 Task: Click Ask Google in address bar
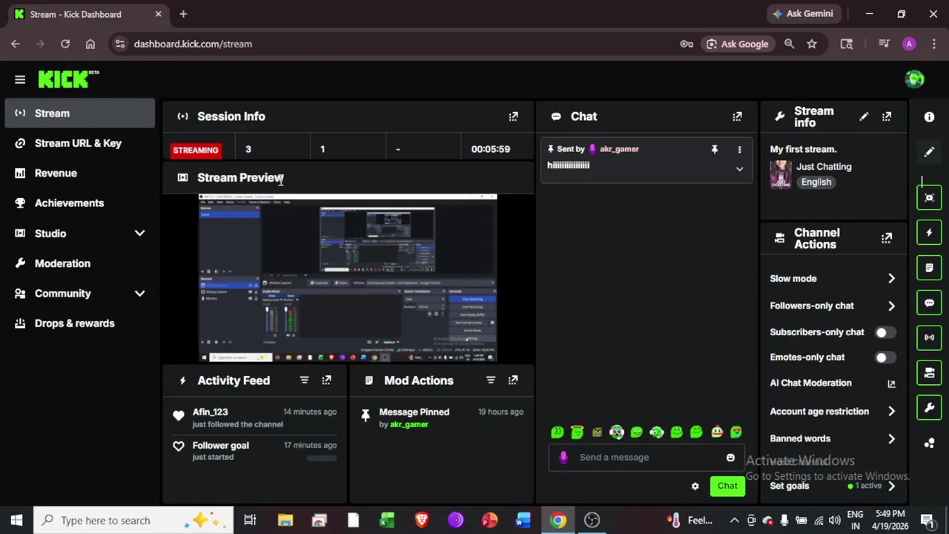pyautogui.click(x=737, y=44)
